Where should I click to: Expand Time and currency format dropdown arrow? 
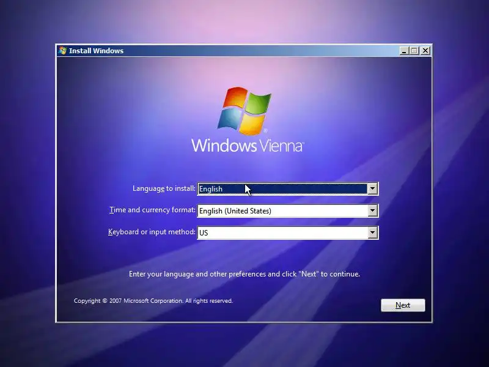tap(372, 210)
